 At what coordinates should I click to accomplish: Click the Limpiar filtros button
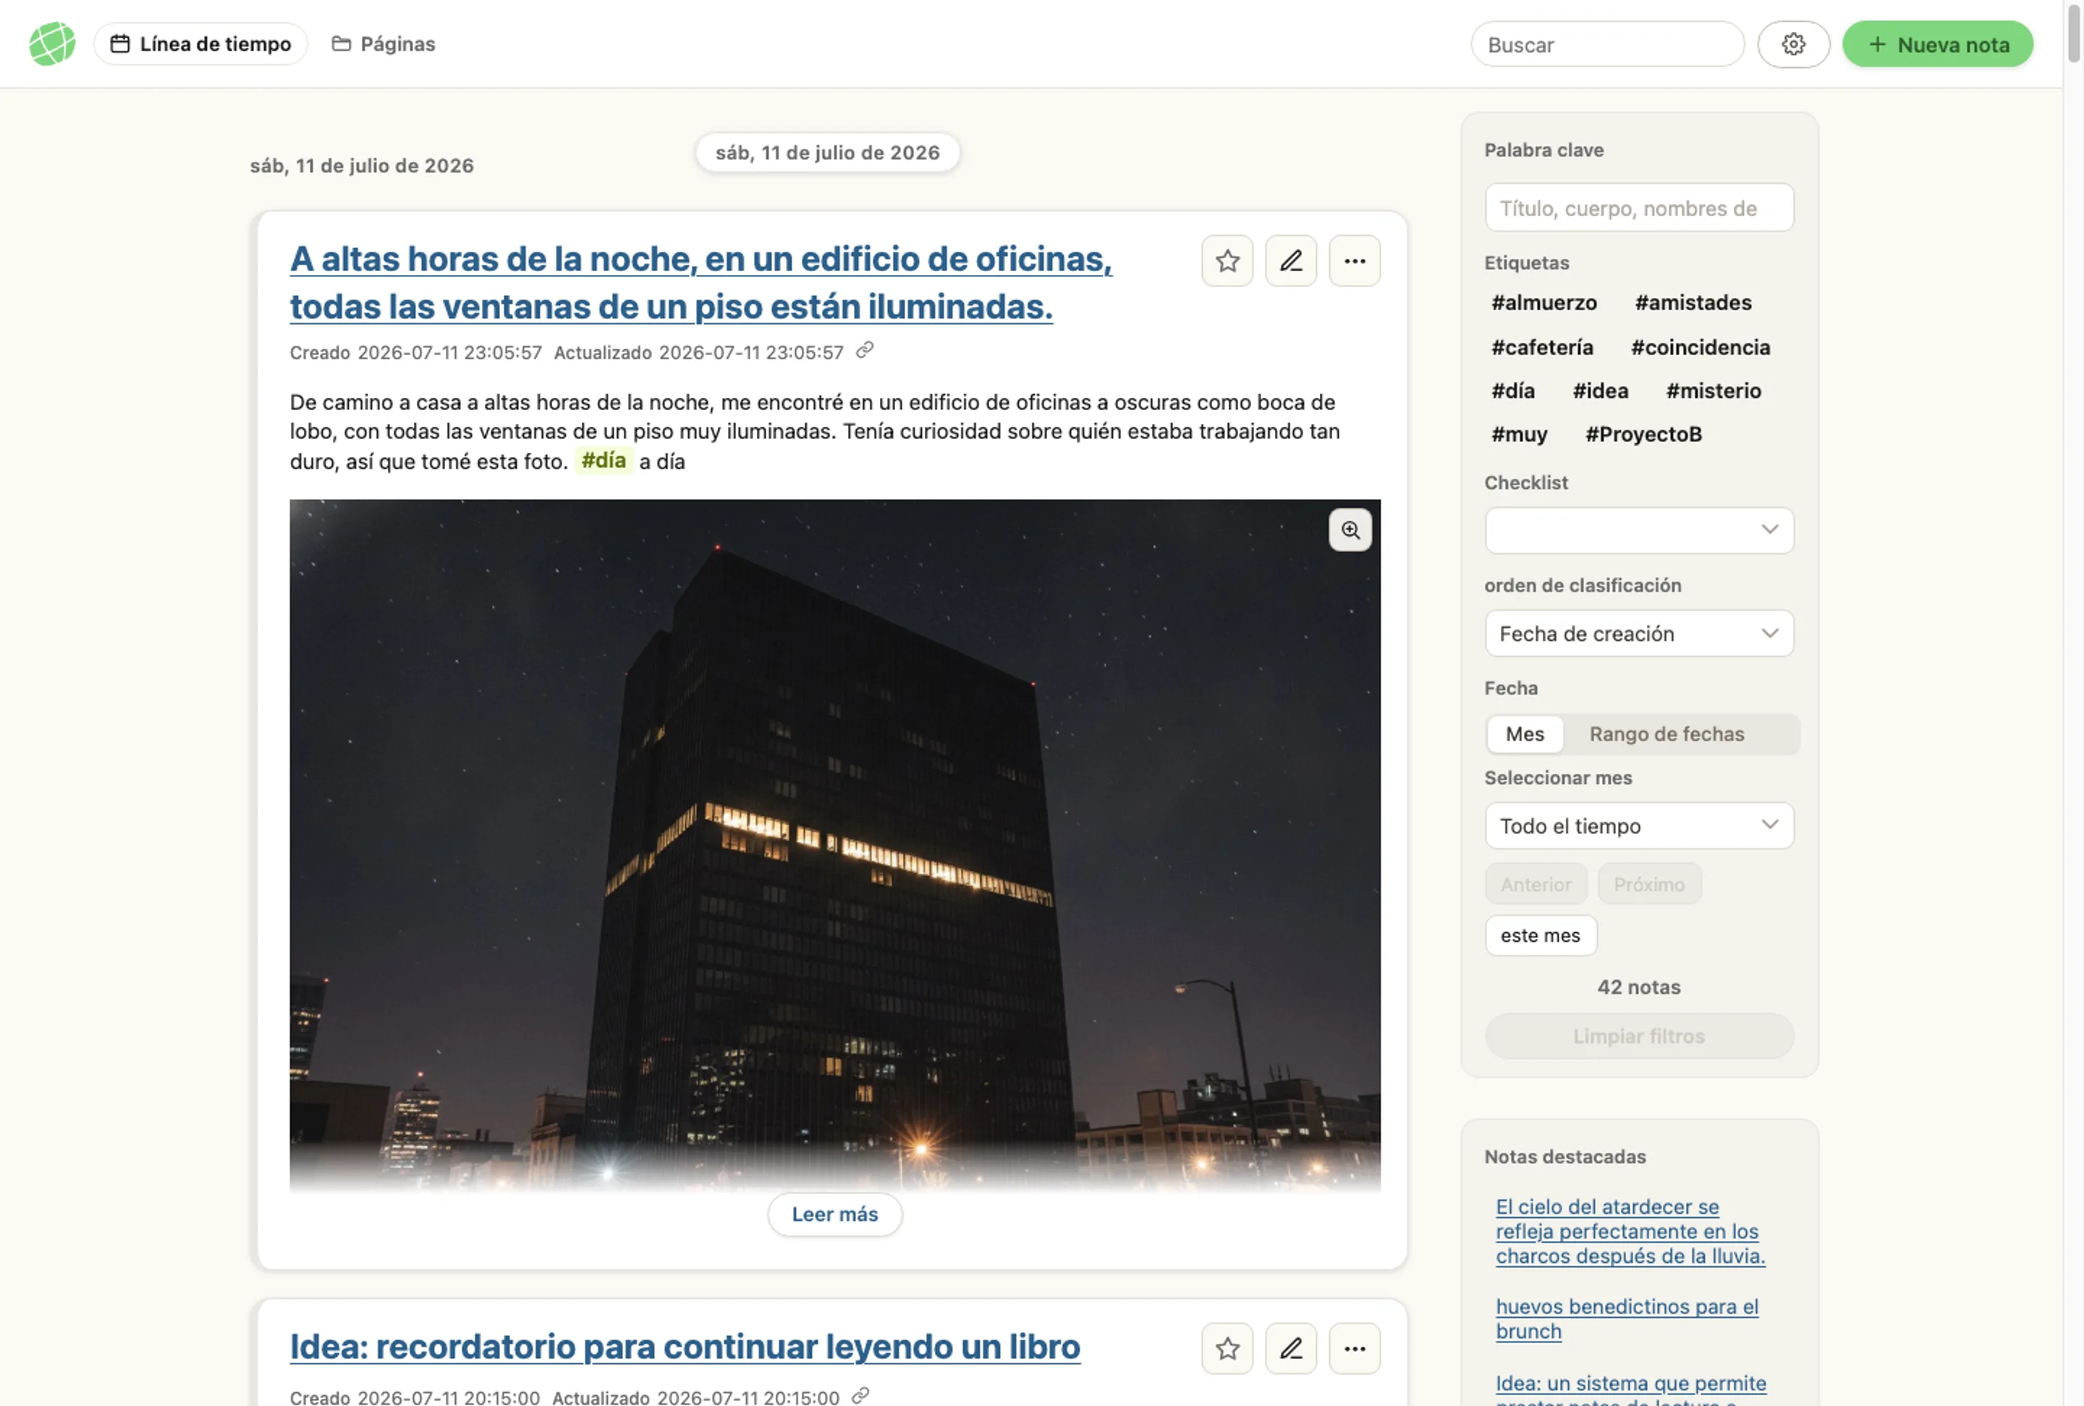1638,1036
